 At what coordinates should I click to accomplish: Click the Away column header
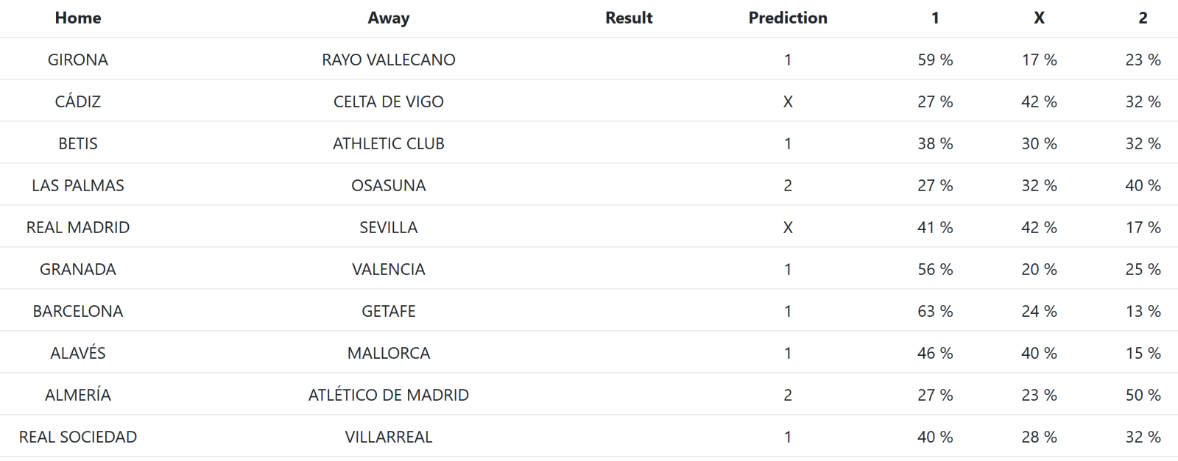click(x=389, y=18)
